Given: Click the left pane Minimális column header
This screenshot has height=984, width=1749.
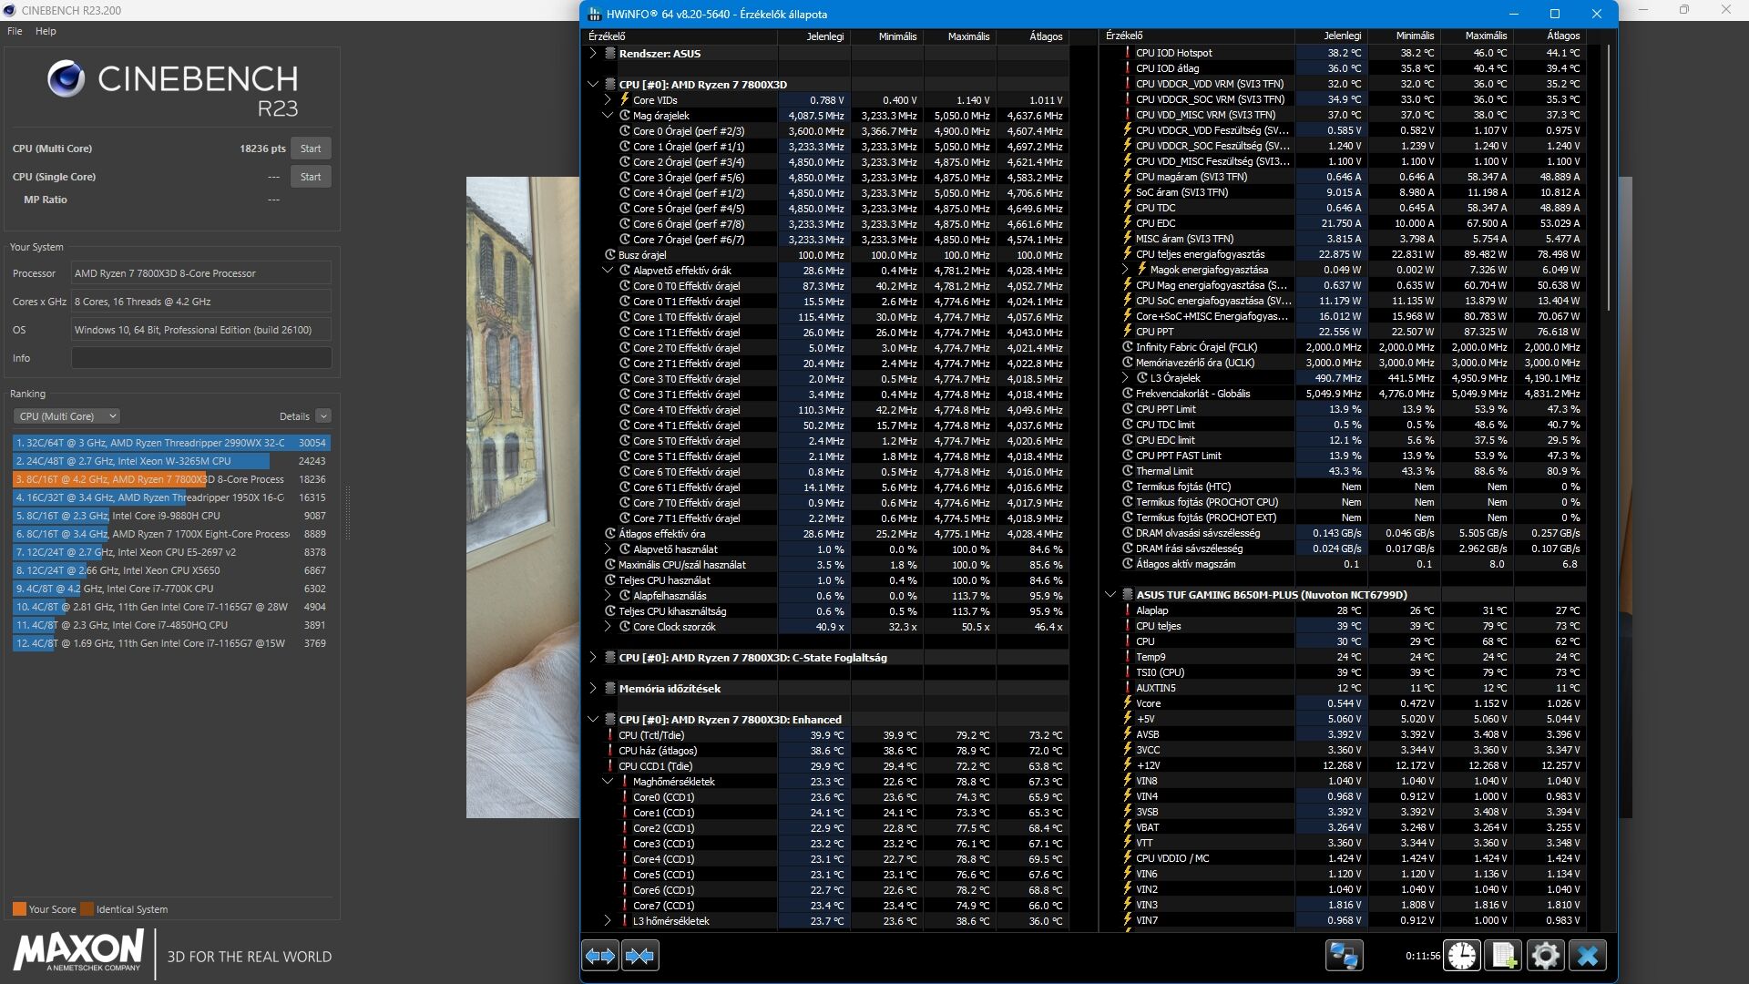Looking at the screenshot, I should (887, 36).
